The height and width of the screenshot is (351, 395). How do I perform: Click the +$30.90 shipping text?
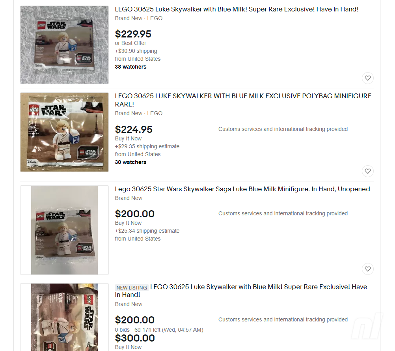pyautogui.click(x=136, y=51)
